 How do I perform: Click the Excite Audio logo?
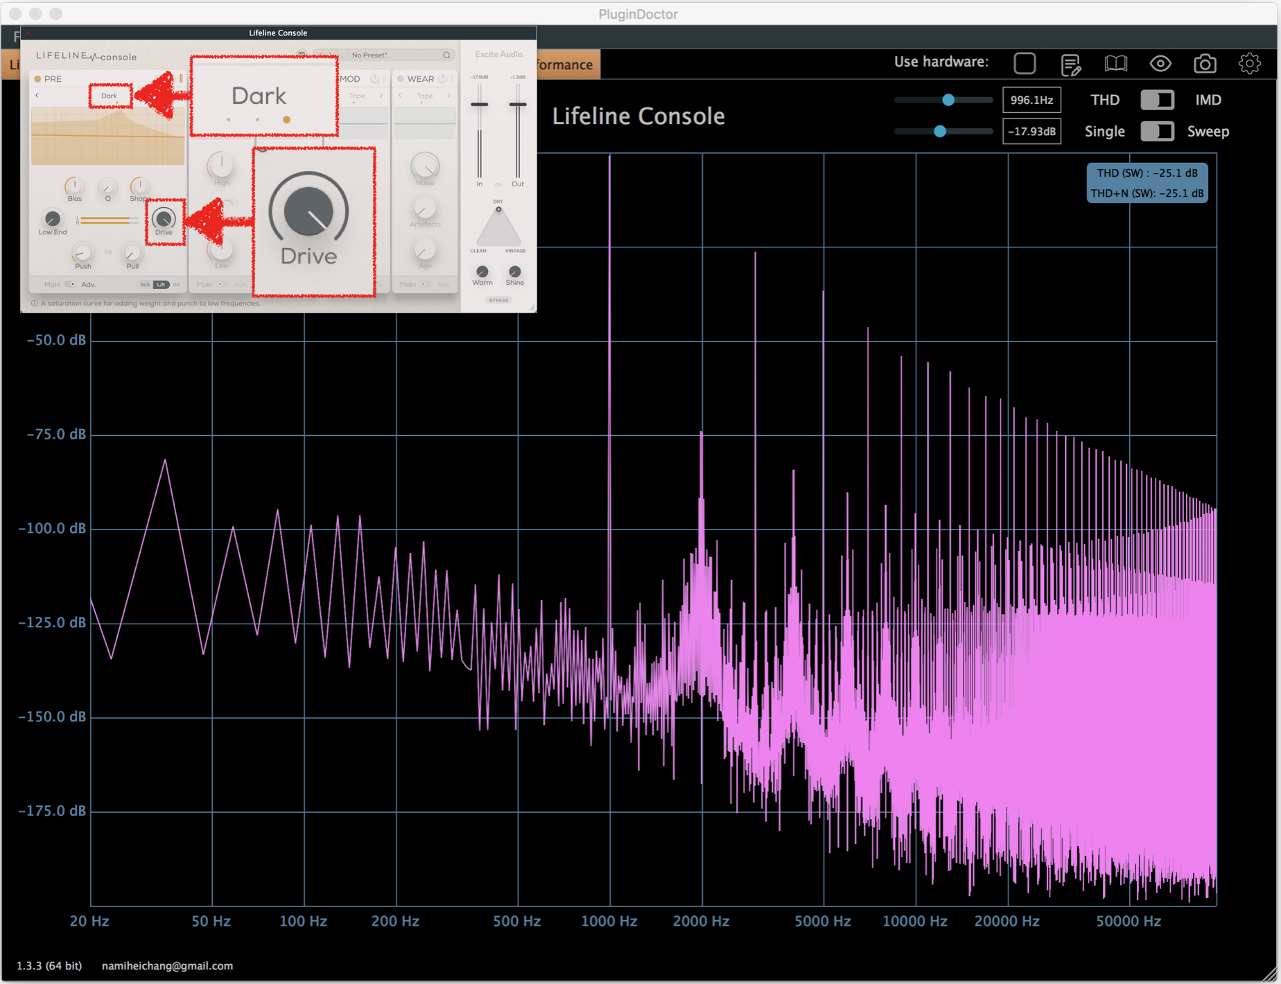(499, 54)
